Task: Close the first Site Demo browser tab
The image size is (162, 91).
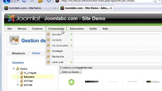Action: coord(55,8)
